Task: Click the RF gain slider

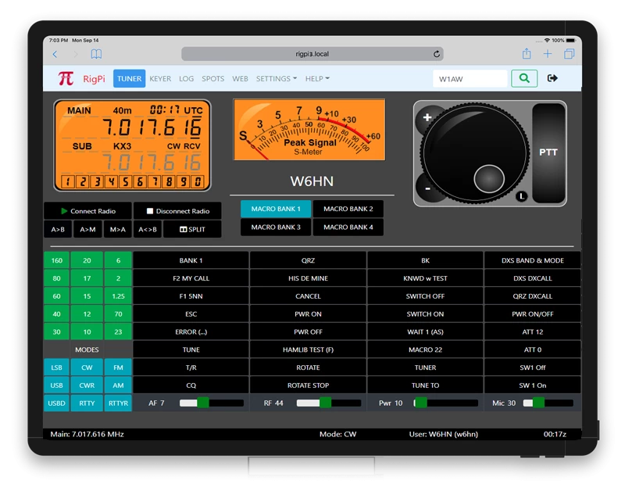Action: (325, 403)
